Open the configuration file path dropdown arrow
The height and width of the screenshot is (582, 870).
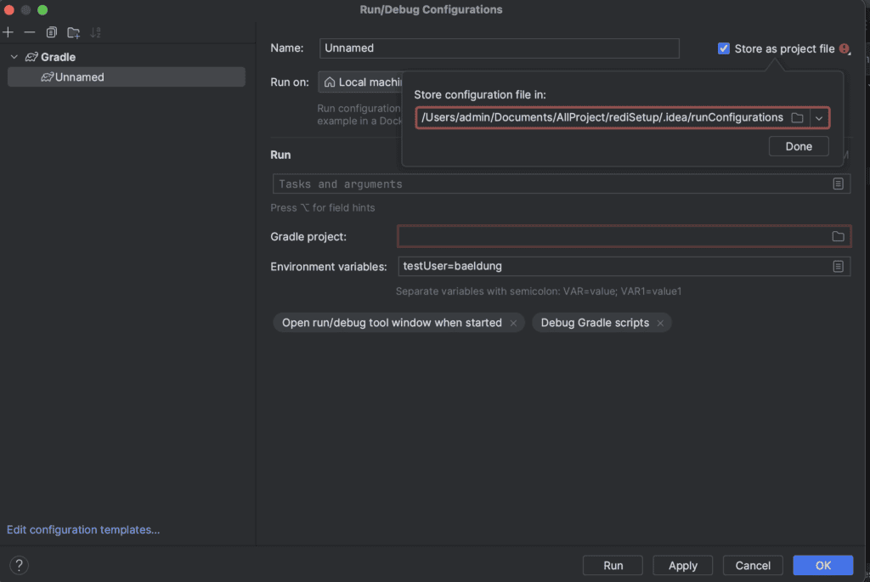point(819,117)
